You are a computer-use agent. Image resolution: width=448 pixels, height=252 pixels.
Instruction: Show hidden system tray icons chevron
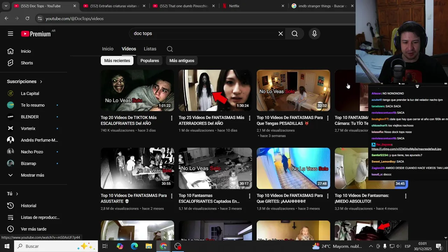371,246
